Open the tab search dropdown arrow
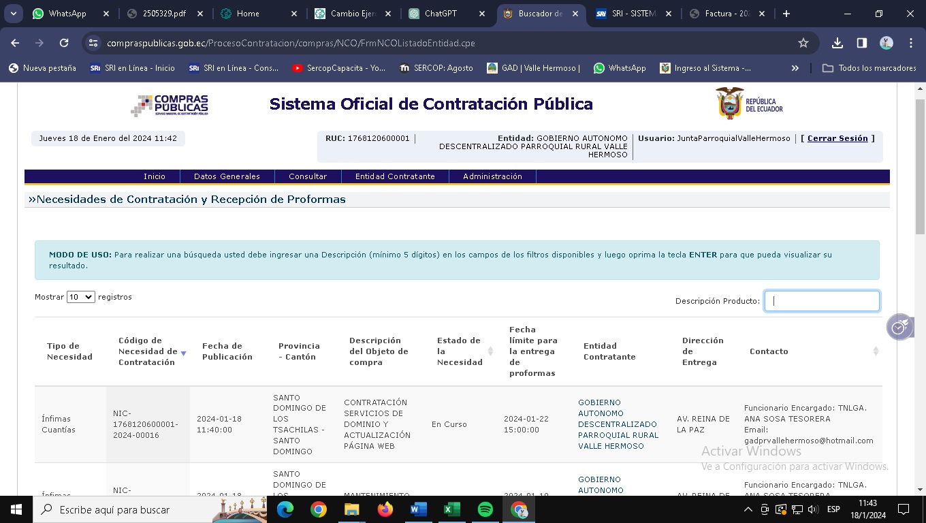This screenshot has height=523, width=926. (14, 14)
